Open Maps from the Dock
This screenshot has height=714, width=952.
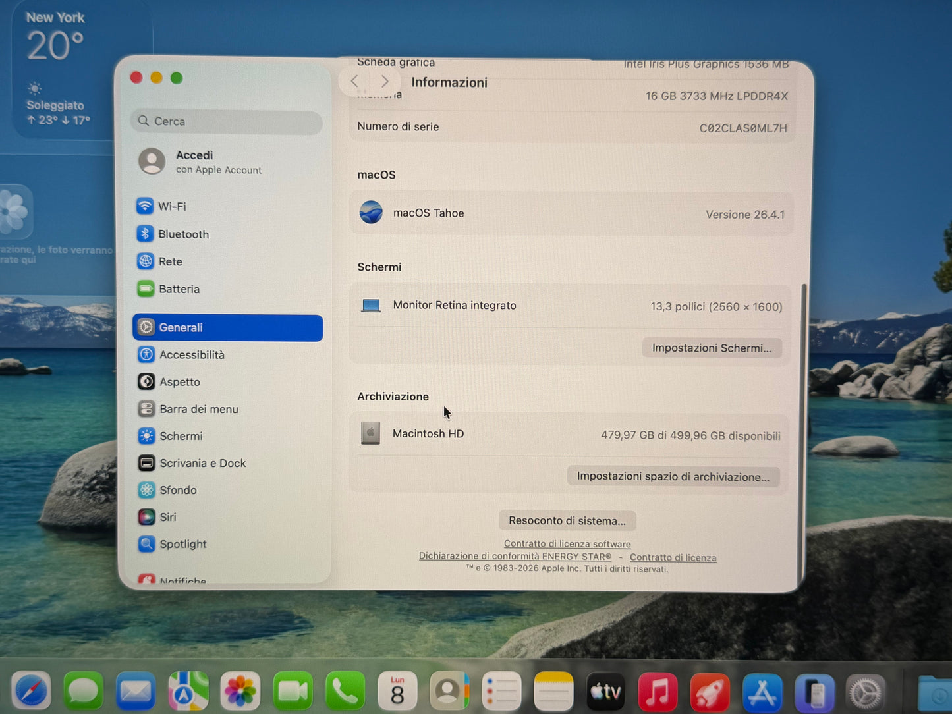coord(188,691)
